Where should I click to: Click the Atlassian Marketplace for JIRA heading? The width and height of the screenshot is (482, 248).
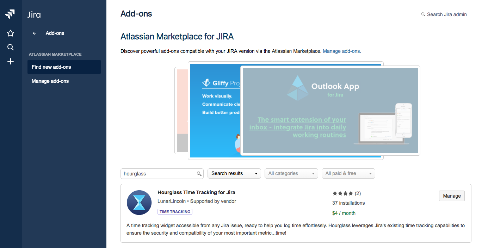177,36
